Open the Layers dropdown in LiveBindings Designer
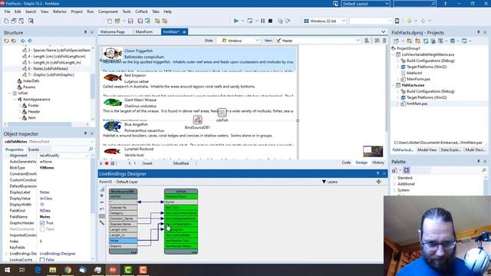The width and height of the screenshot is (491, 276). pos(330,182)
